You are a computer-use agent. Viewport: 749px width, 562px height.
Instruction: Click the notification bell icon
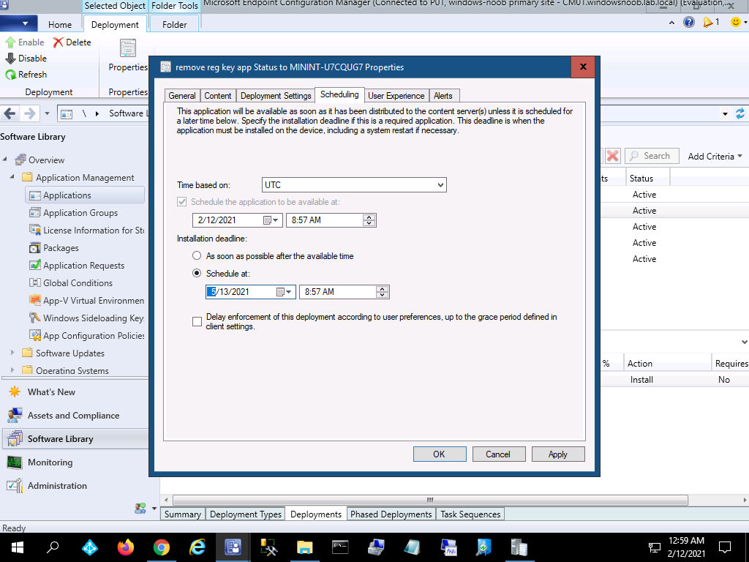click(707, 22)
